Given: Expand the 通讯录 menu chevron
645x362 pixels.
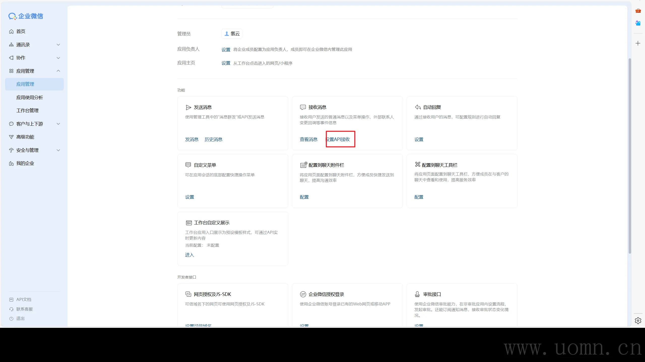Looking at the screenshot, I should pos(58,45).
